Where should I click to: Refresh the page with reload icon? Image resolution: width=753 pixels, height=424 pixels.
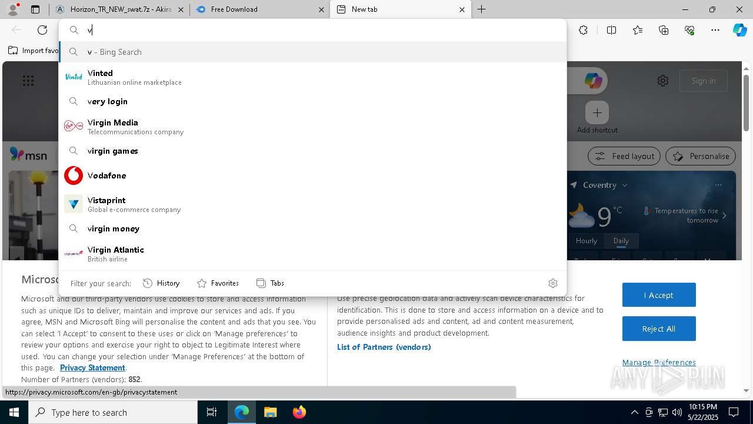pos(42,30)
